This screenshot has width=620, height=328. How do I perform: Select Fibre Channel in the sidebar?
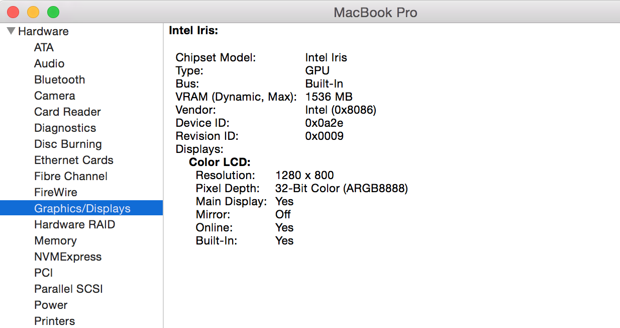70,176
